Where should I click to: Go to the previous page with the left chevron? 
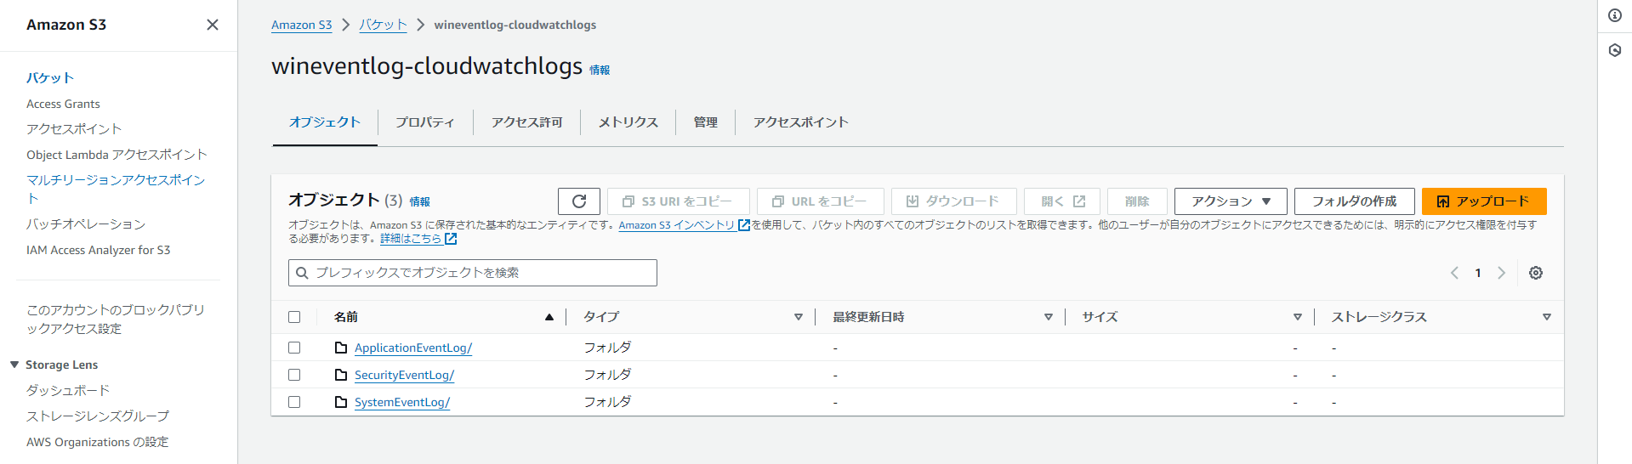(x=1454, y=273)
